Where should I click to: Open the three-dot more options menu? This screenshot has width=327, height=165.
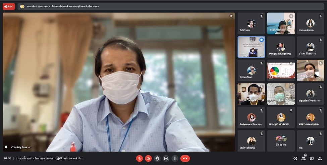click(x=175, y=158)
